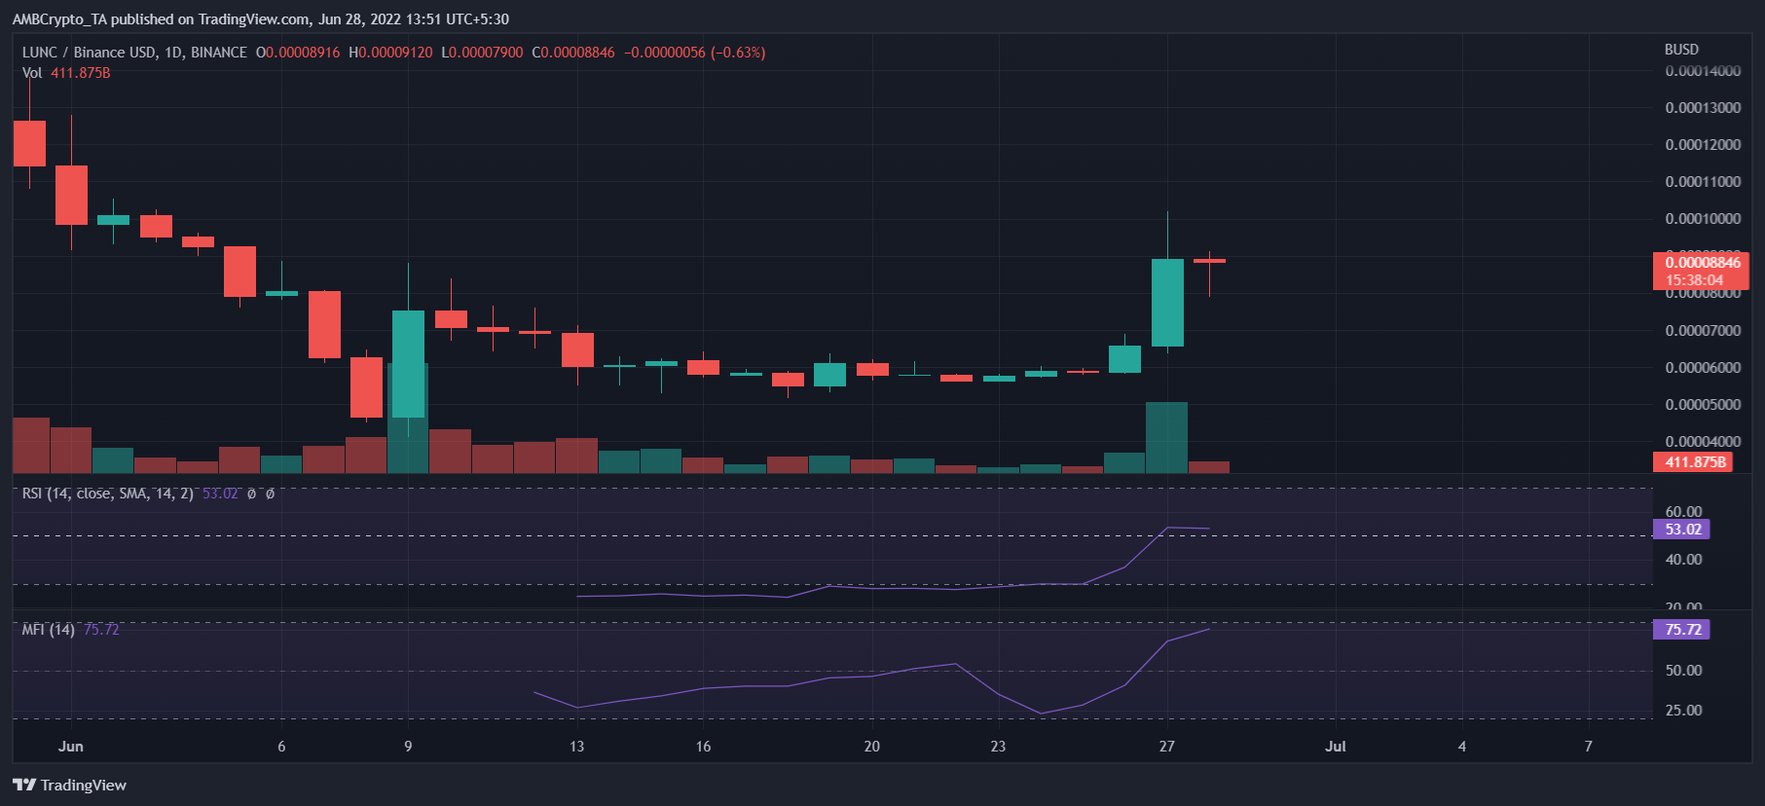Click the current price label 0.00008846
Viewport: 1765px width, 806px height.
(1701, 262)
